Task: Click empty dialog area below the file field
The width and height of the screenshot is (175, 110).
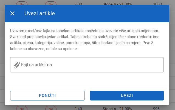Action: [x=87, y=79]
